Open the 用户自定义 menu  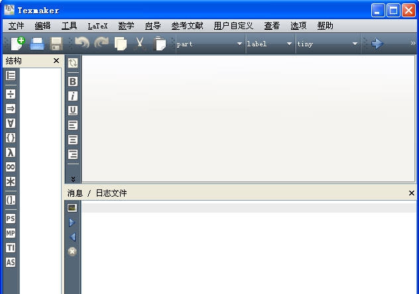233,26
